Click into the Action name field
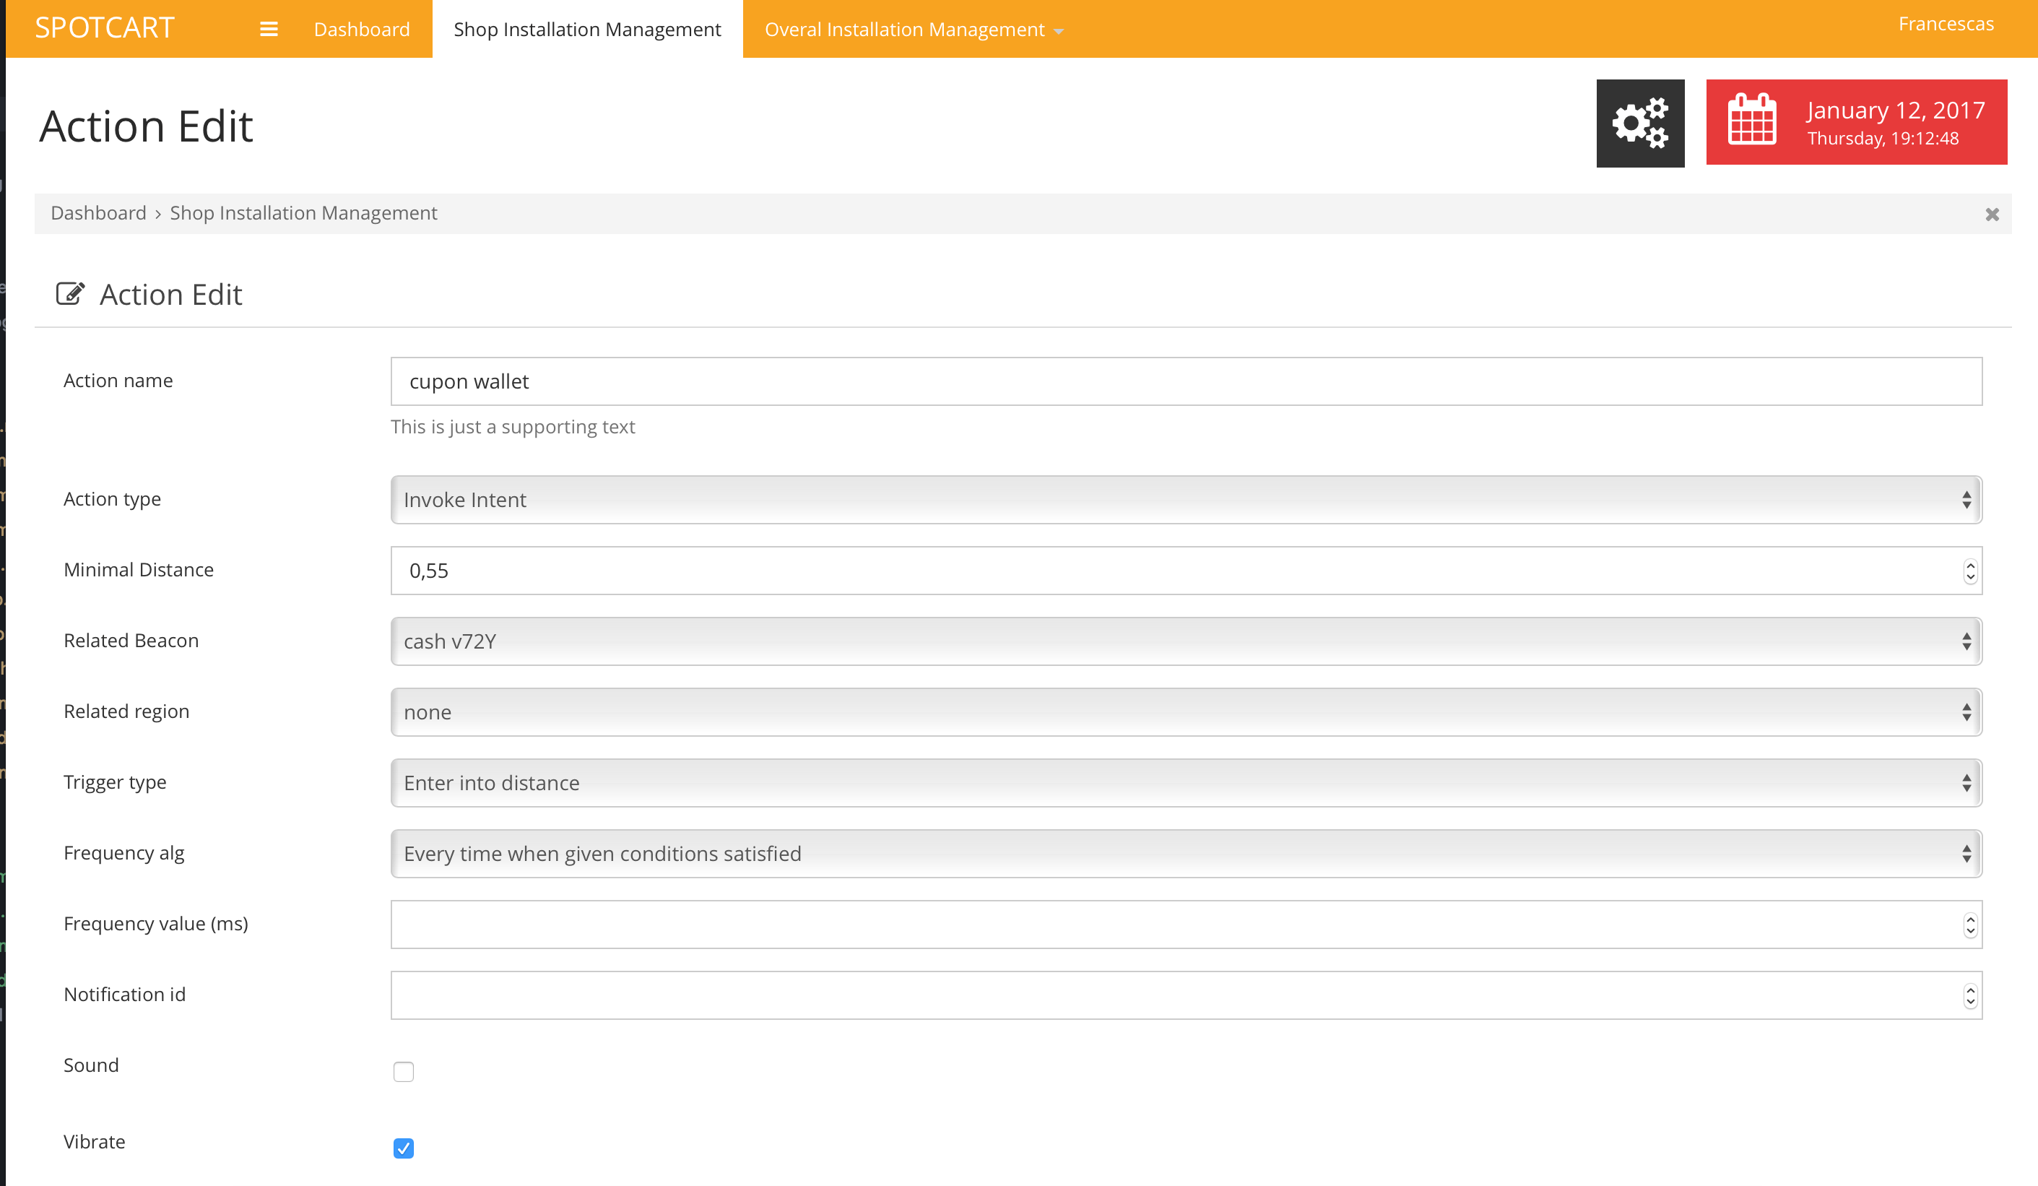 point(1187,381)
